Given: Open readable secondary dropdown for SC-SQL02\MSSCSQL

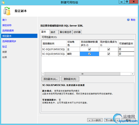Looking at the screenshot, I should tap(126, 54).
